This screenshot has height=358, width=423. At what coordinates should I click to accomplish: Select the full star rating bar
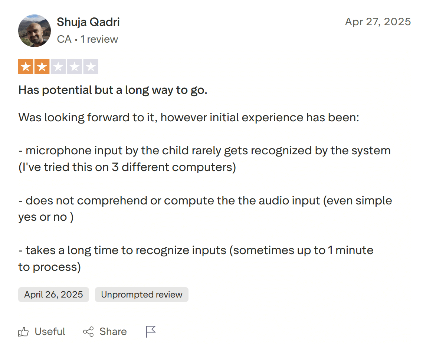coord(58,66)
